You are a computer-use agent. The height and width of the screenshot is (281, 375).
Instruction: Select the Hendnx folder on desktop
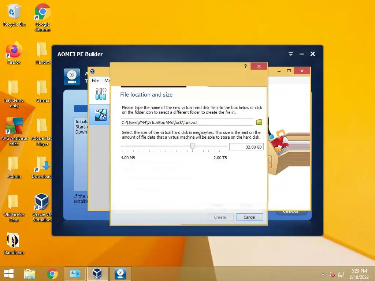[42, 53]
